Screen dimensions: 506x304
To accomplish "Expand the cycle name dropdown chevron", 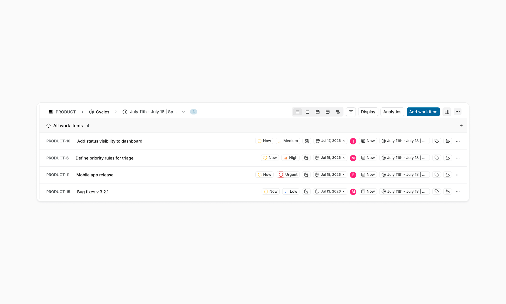I will click(x=183, y=112).
